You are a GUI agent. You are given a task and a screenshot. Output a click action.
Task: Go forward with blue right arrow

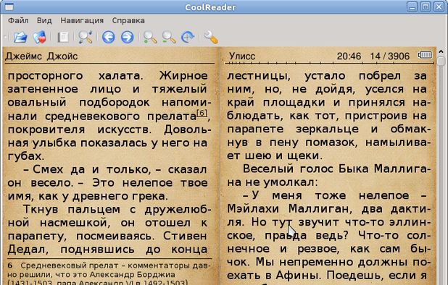[x=127, y=37]
